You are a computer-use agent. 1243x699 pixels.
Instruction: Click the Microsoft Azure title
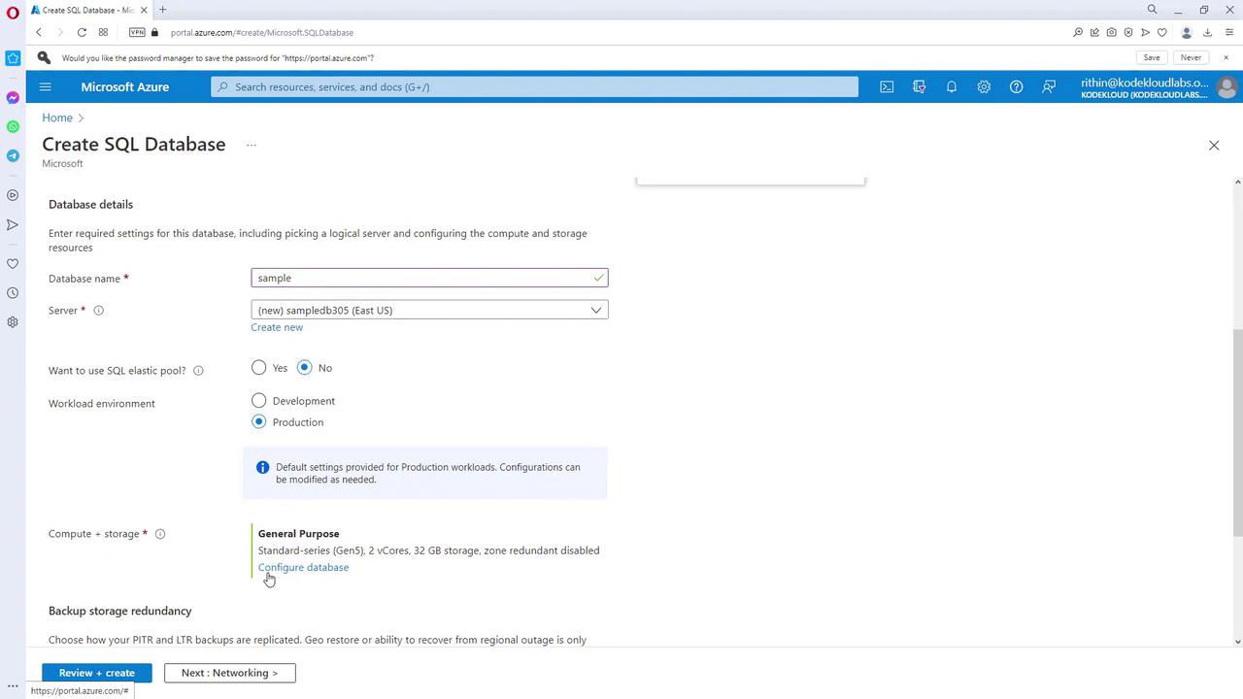(x=125, y=86)
